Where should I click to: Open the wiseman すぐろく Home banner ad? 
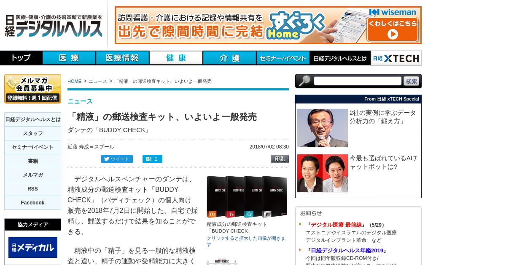(268, 25)
